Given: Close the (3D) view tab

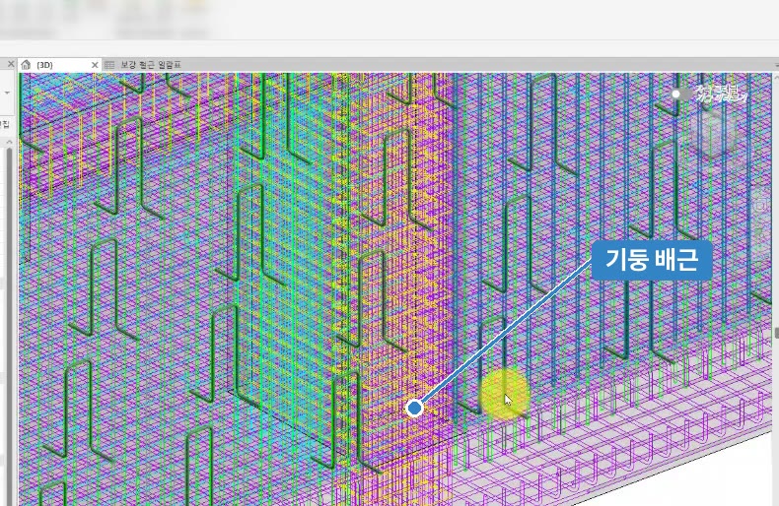Looking at the screenshot, I should coord(95,65).
